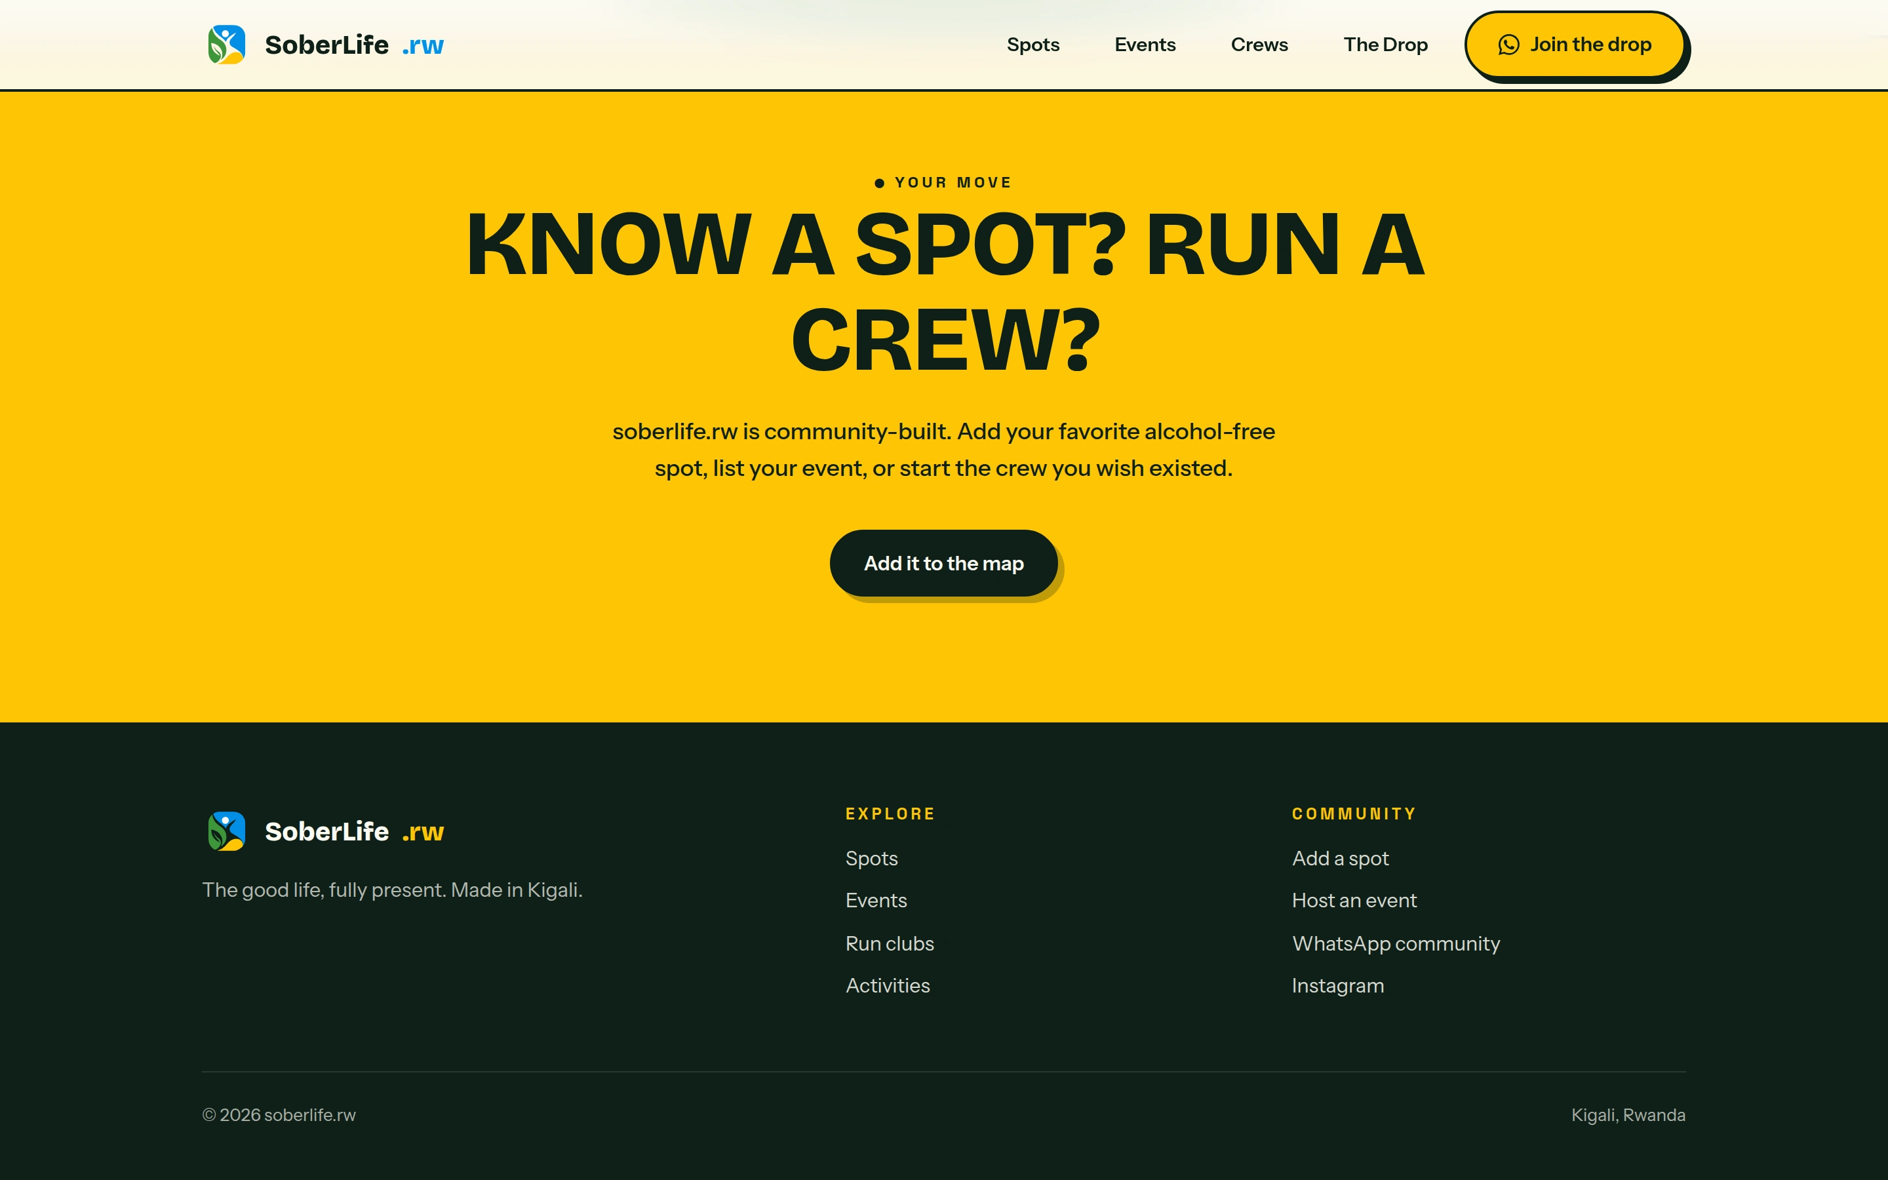This screenshot has height=1180, width=1888.
Task: Select Host an event link
Action: pyautogui.click(x=1354, y=901)
